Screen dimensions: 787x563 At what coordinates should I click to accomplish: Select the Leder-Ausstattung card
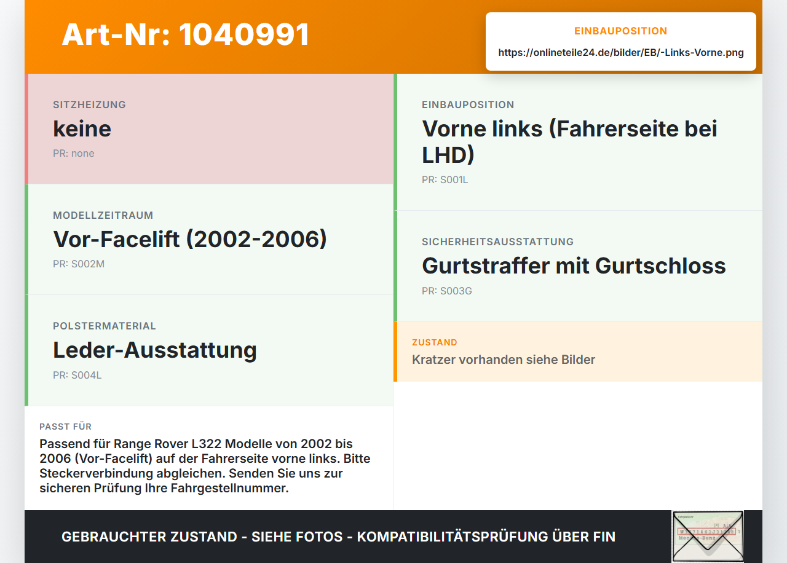click(x=209, y=350)
